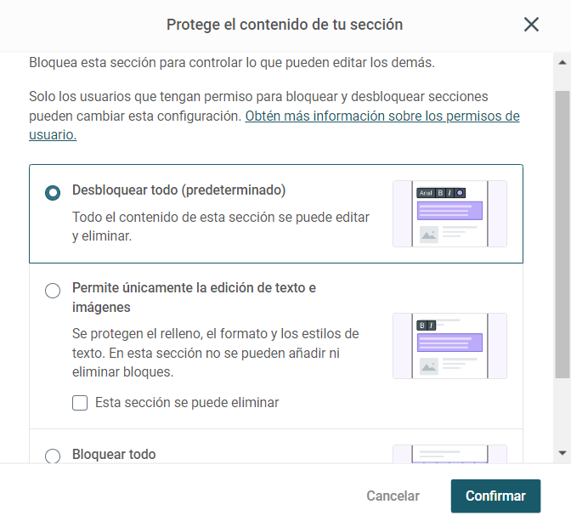Click the 'Desbloquear todo (predeterminado)' label

(x=178, y=190)
